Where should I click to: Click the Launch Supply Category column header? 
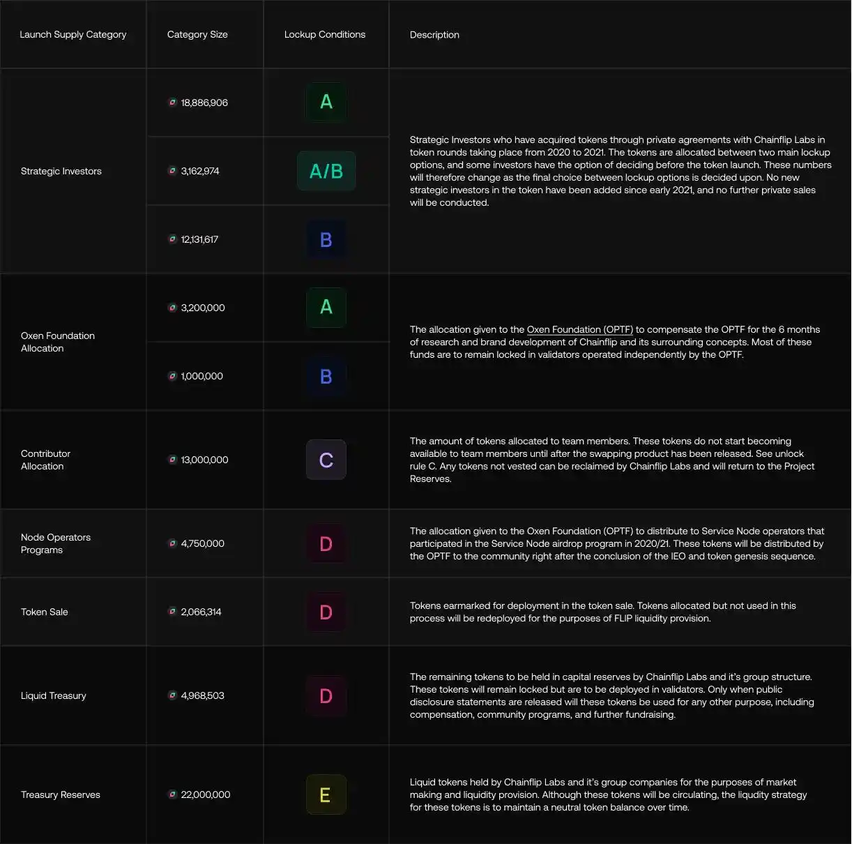pos(73,34)
